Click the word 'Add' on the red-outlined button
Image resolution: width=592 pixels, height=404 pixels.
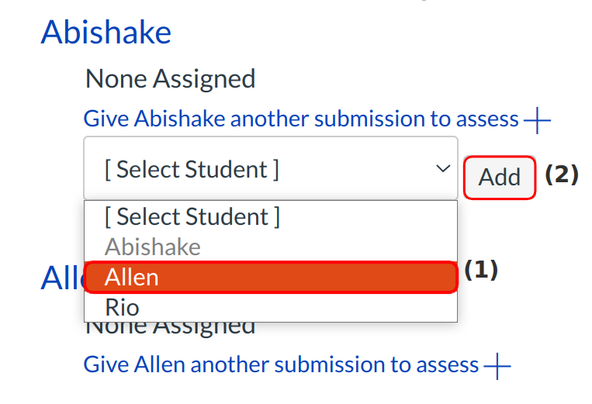tap(499, 178)
